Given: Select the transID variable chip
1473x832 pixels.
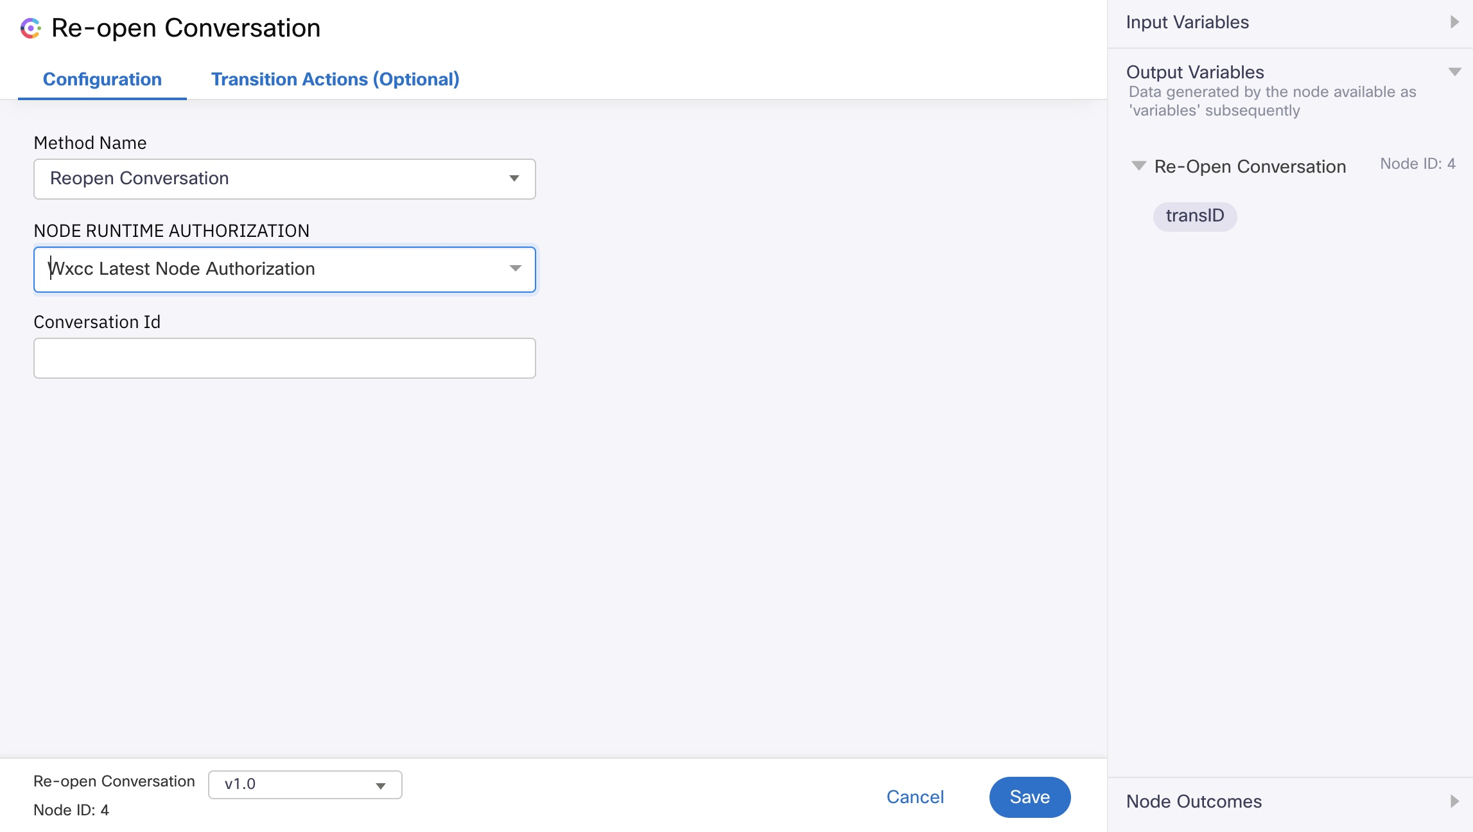Looking at the screenshot, I should point(1194,216).
